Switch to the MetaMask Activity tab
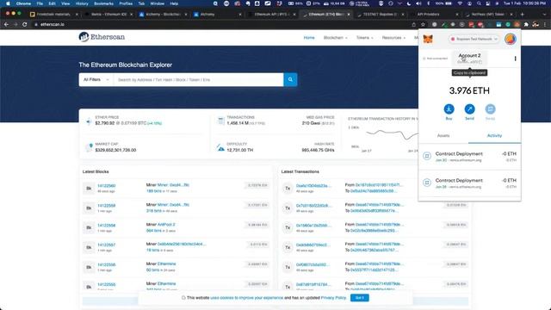The width and height of the screenshot is (551, 310). [x=494, y=136]
